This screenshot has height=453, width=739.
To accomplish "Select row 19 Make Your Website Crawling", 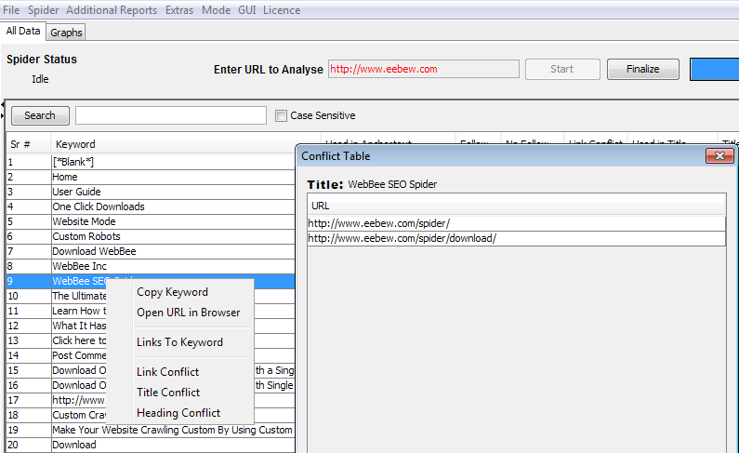I will tap(151, 430).
